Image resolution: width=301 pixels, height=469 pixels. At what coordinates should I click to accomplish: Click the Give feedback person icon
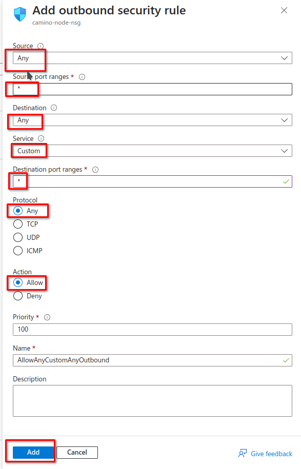[243, 454]
